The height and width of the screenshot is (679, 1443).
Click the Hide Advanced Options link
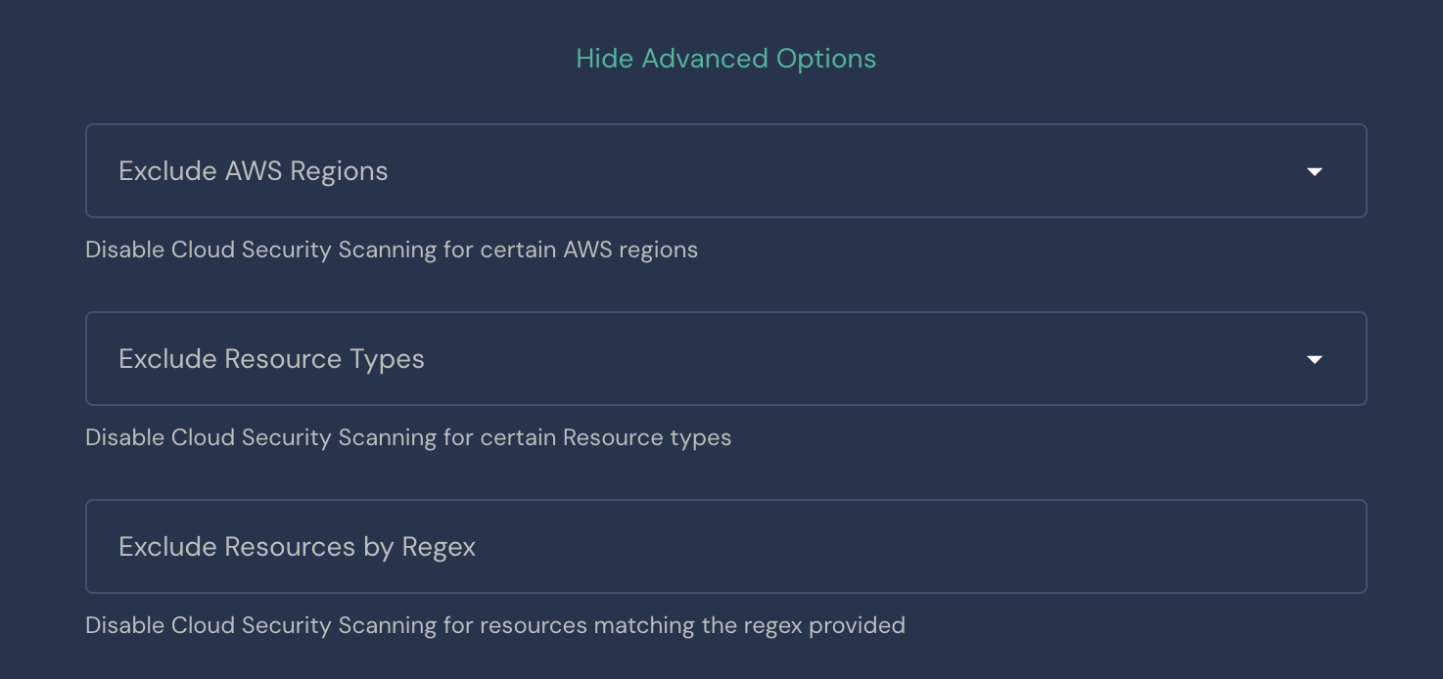click(725, 59)
